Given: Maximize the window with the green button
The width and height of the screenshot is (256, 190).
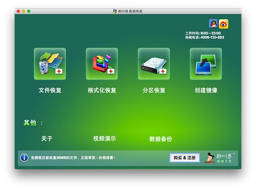Looking at the screenshot, I should click(x=29, y=11).
